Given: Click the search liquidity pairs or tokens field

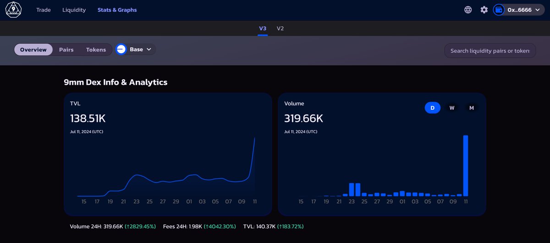Looking at the screenshot, I should click(x=490, y=50).
